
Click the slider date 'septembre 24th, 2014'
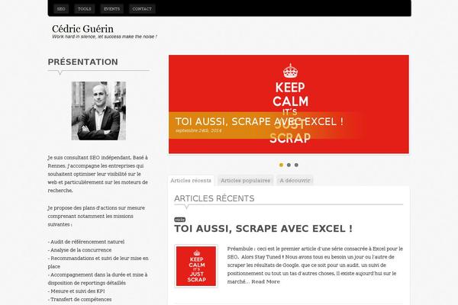[x=198, y=130]
